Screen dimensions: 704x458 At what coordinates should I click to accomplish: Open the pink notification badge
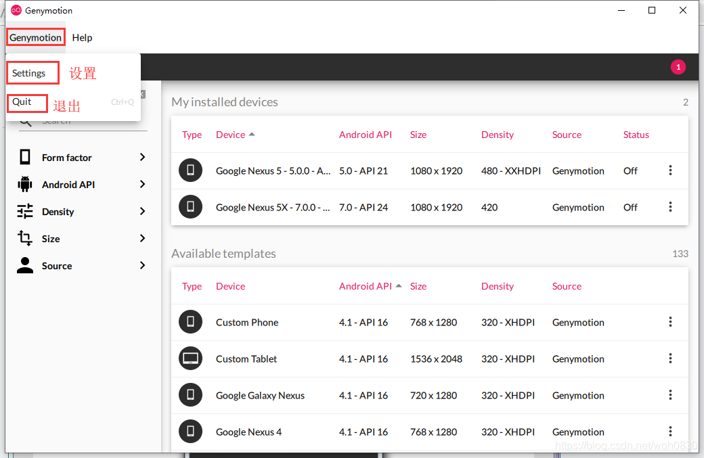click(678, 67)
